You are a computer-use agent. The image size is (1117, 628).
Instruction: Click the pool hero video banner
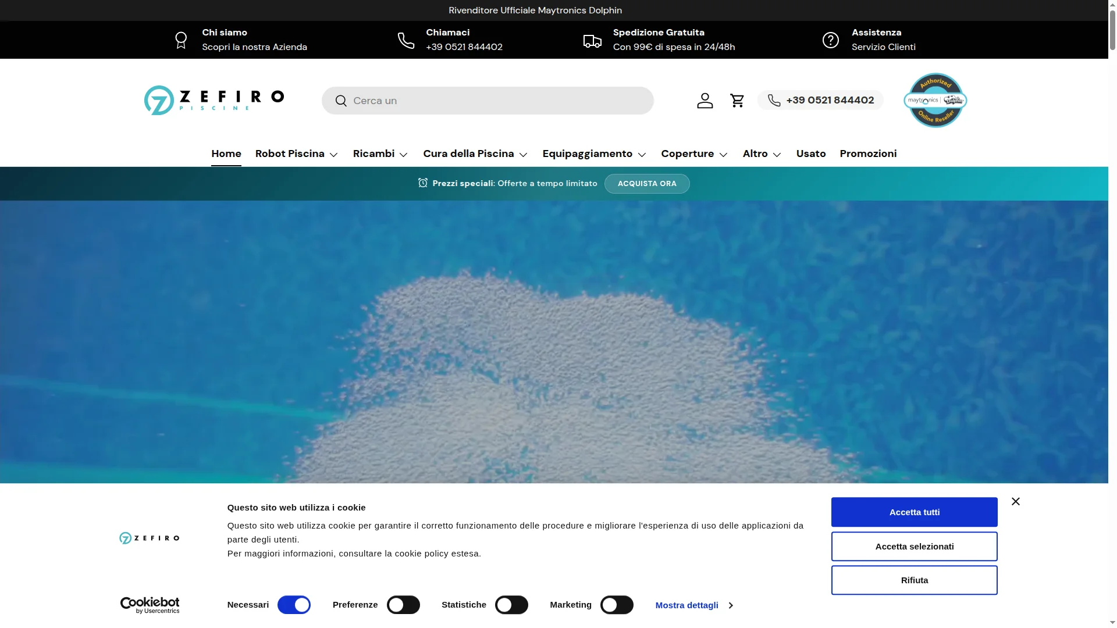pyautogui.click(x=554, y=342)
